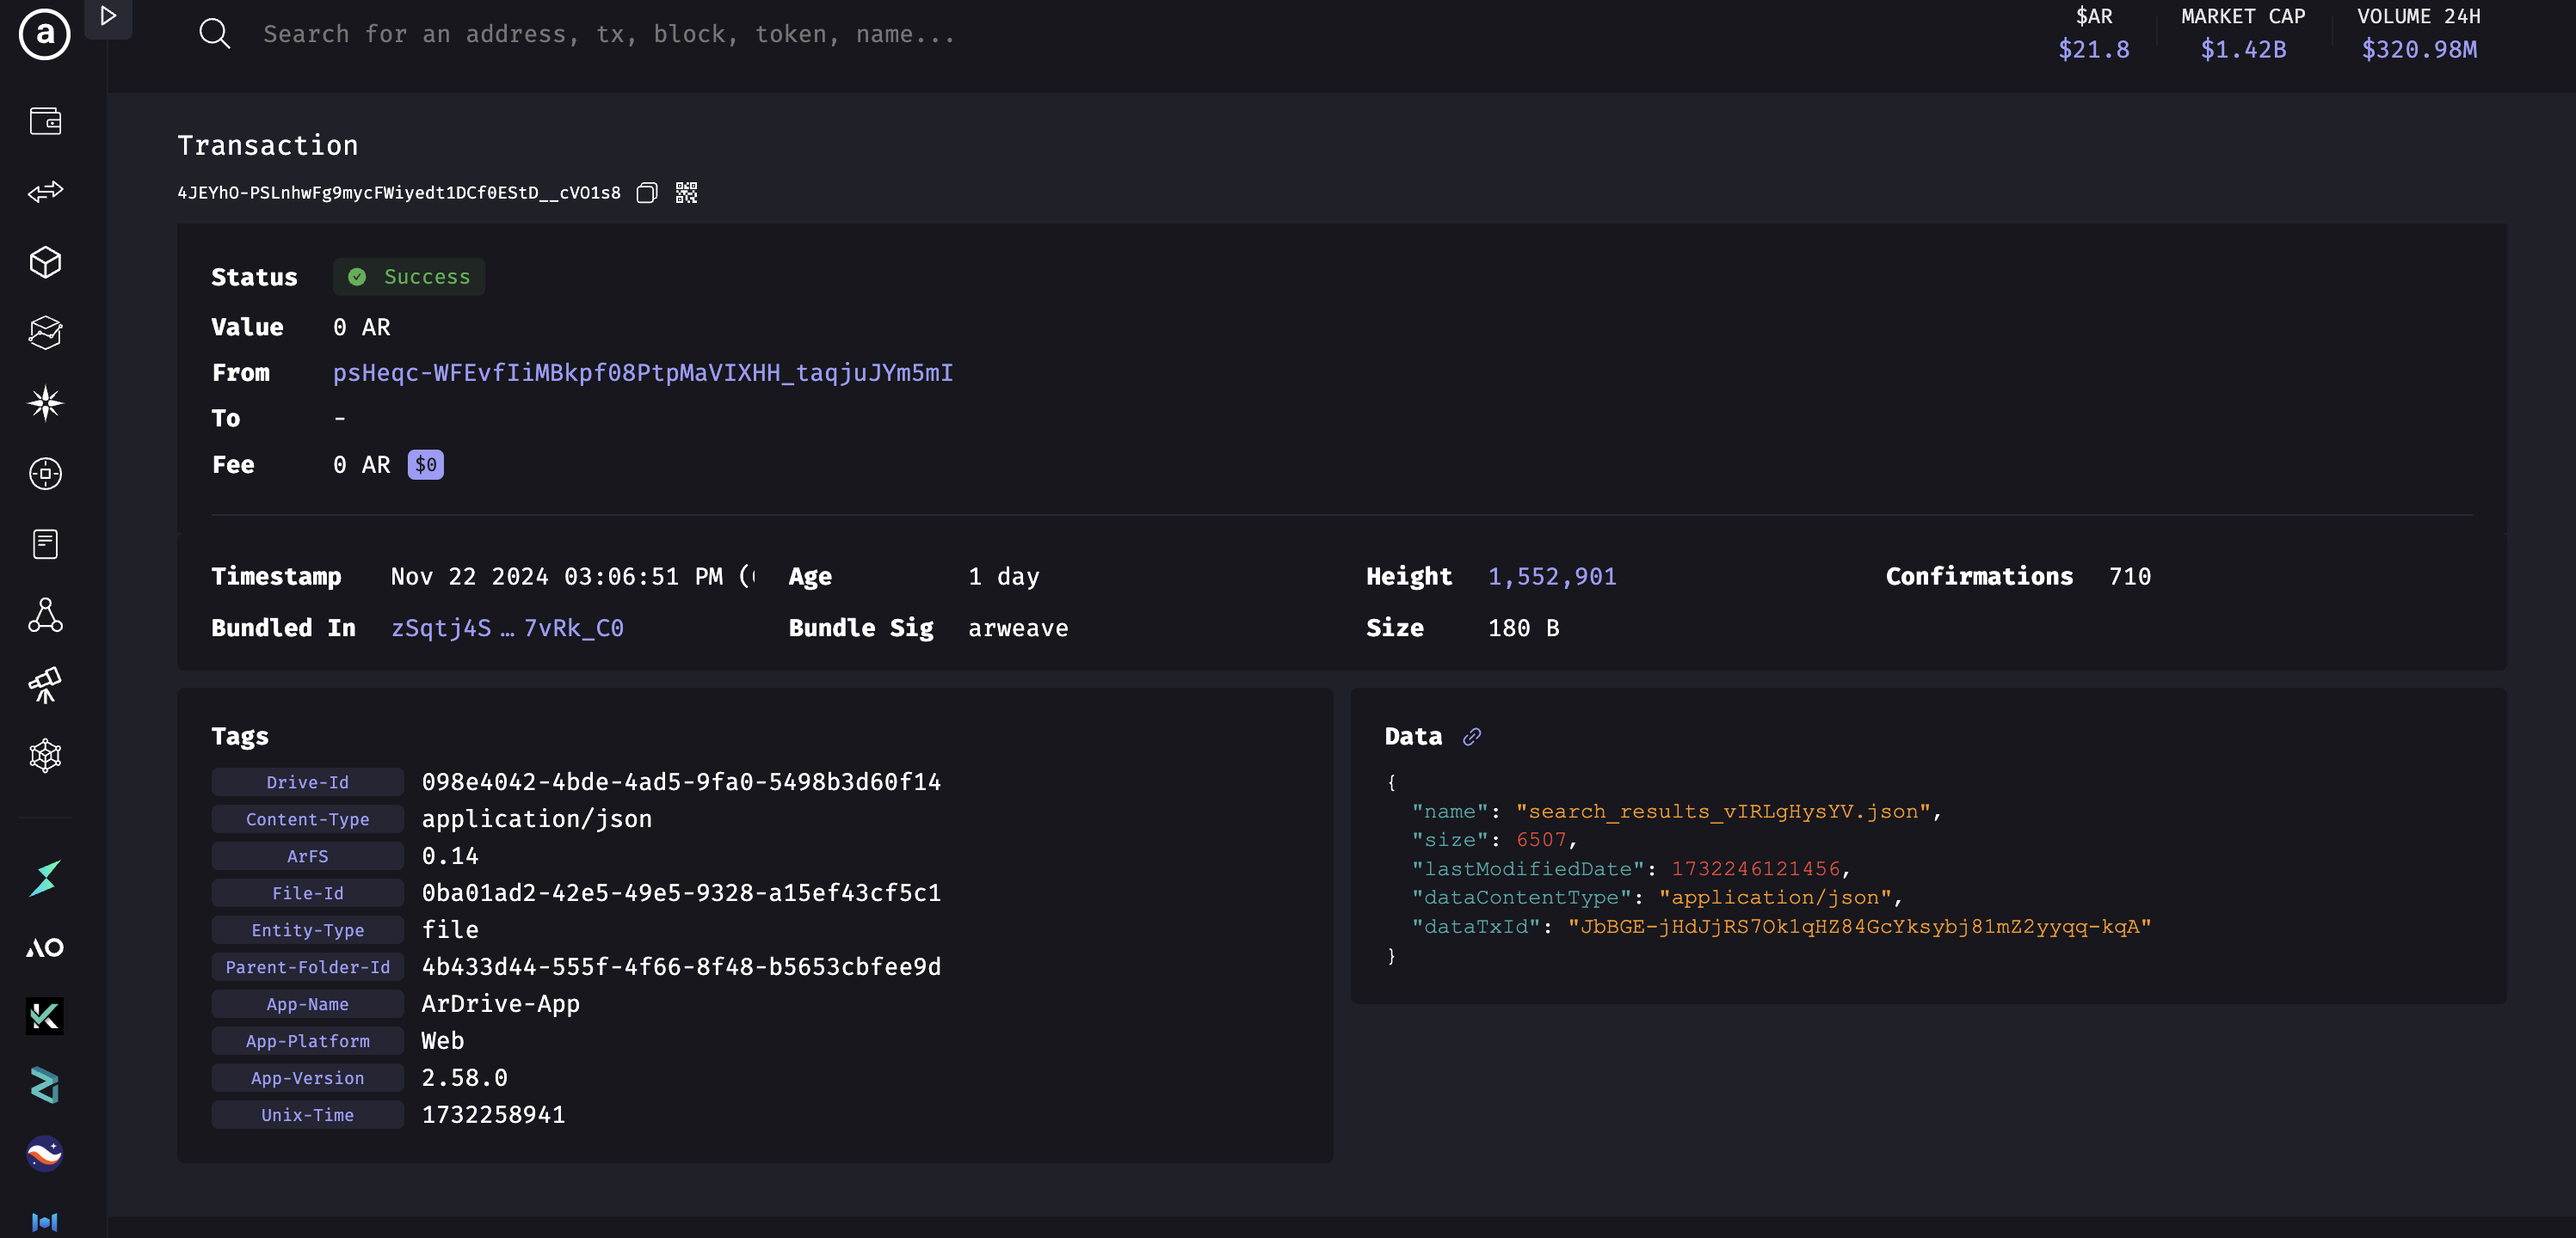Show QR code for transaction ID
Viewport: 2576px width, 1238px height.
pos(686,193)
